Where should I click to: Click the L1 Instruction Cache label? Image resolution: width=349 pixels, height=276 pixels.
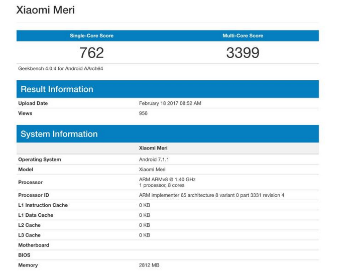pos(43,205)
